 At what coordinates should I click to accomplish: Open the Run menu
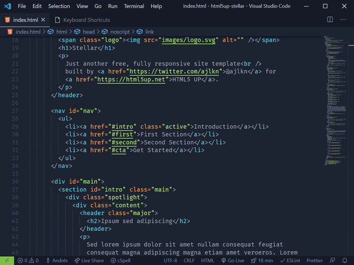click(113, 6)
